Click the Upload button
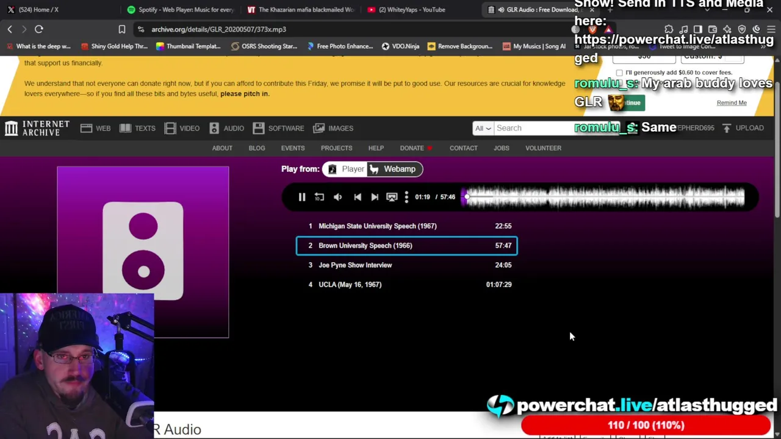 coord(743,128)
